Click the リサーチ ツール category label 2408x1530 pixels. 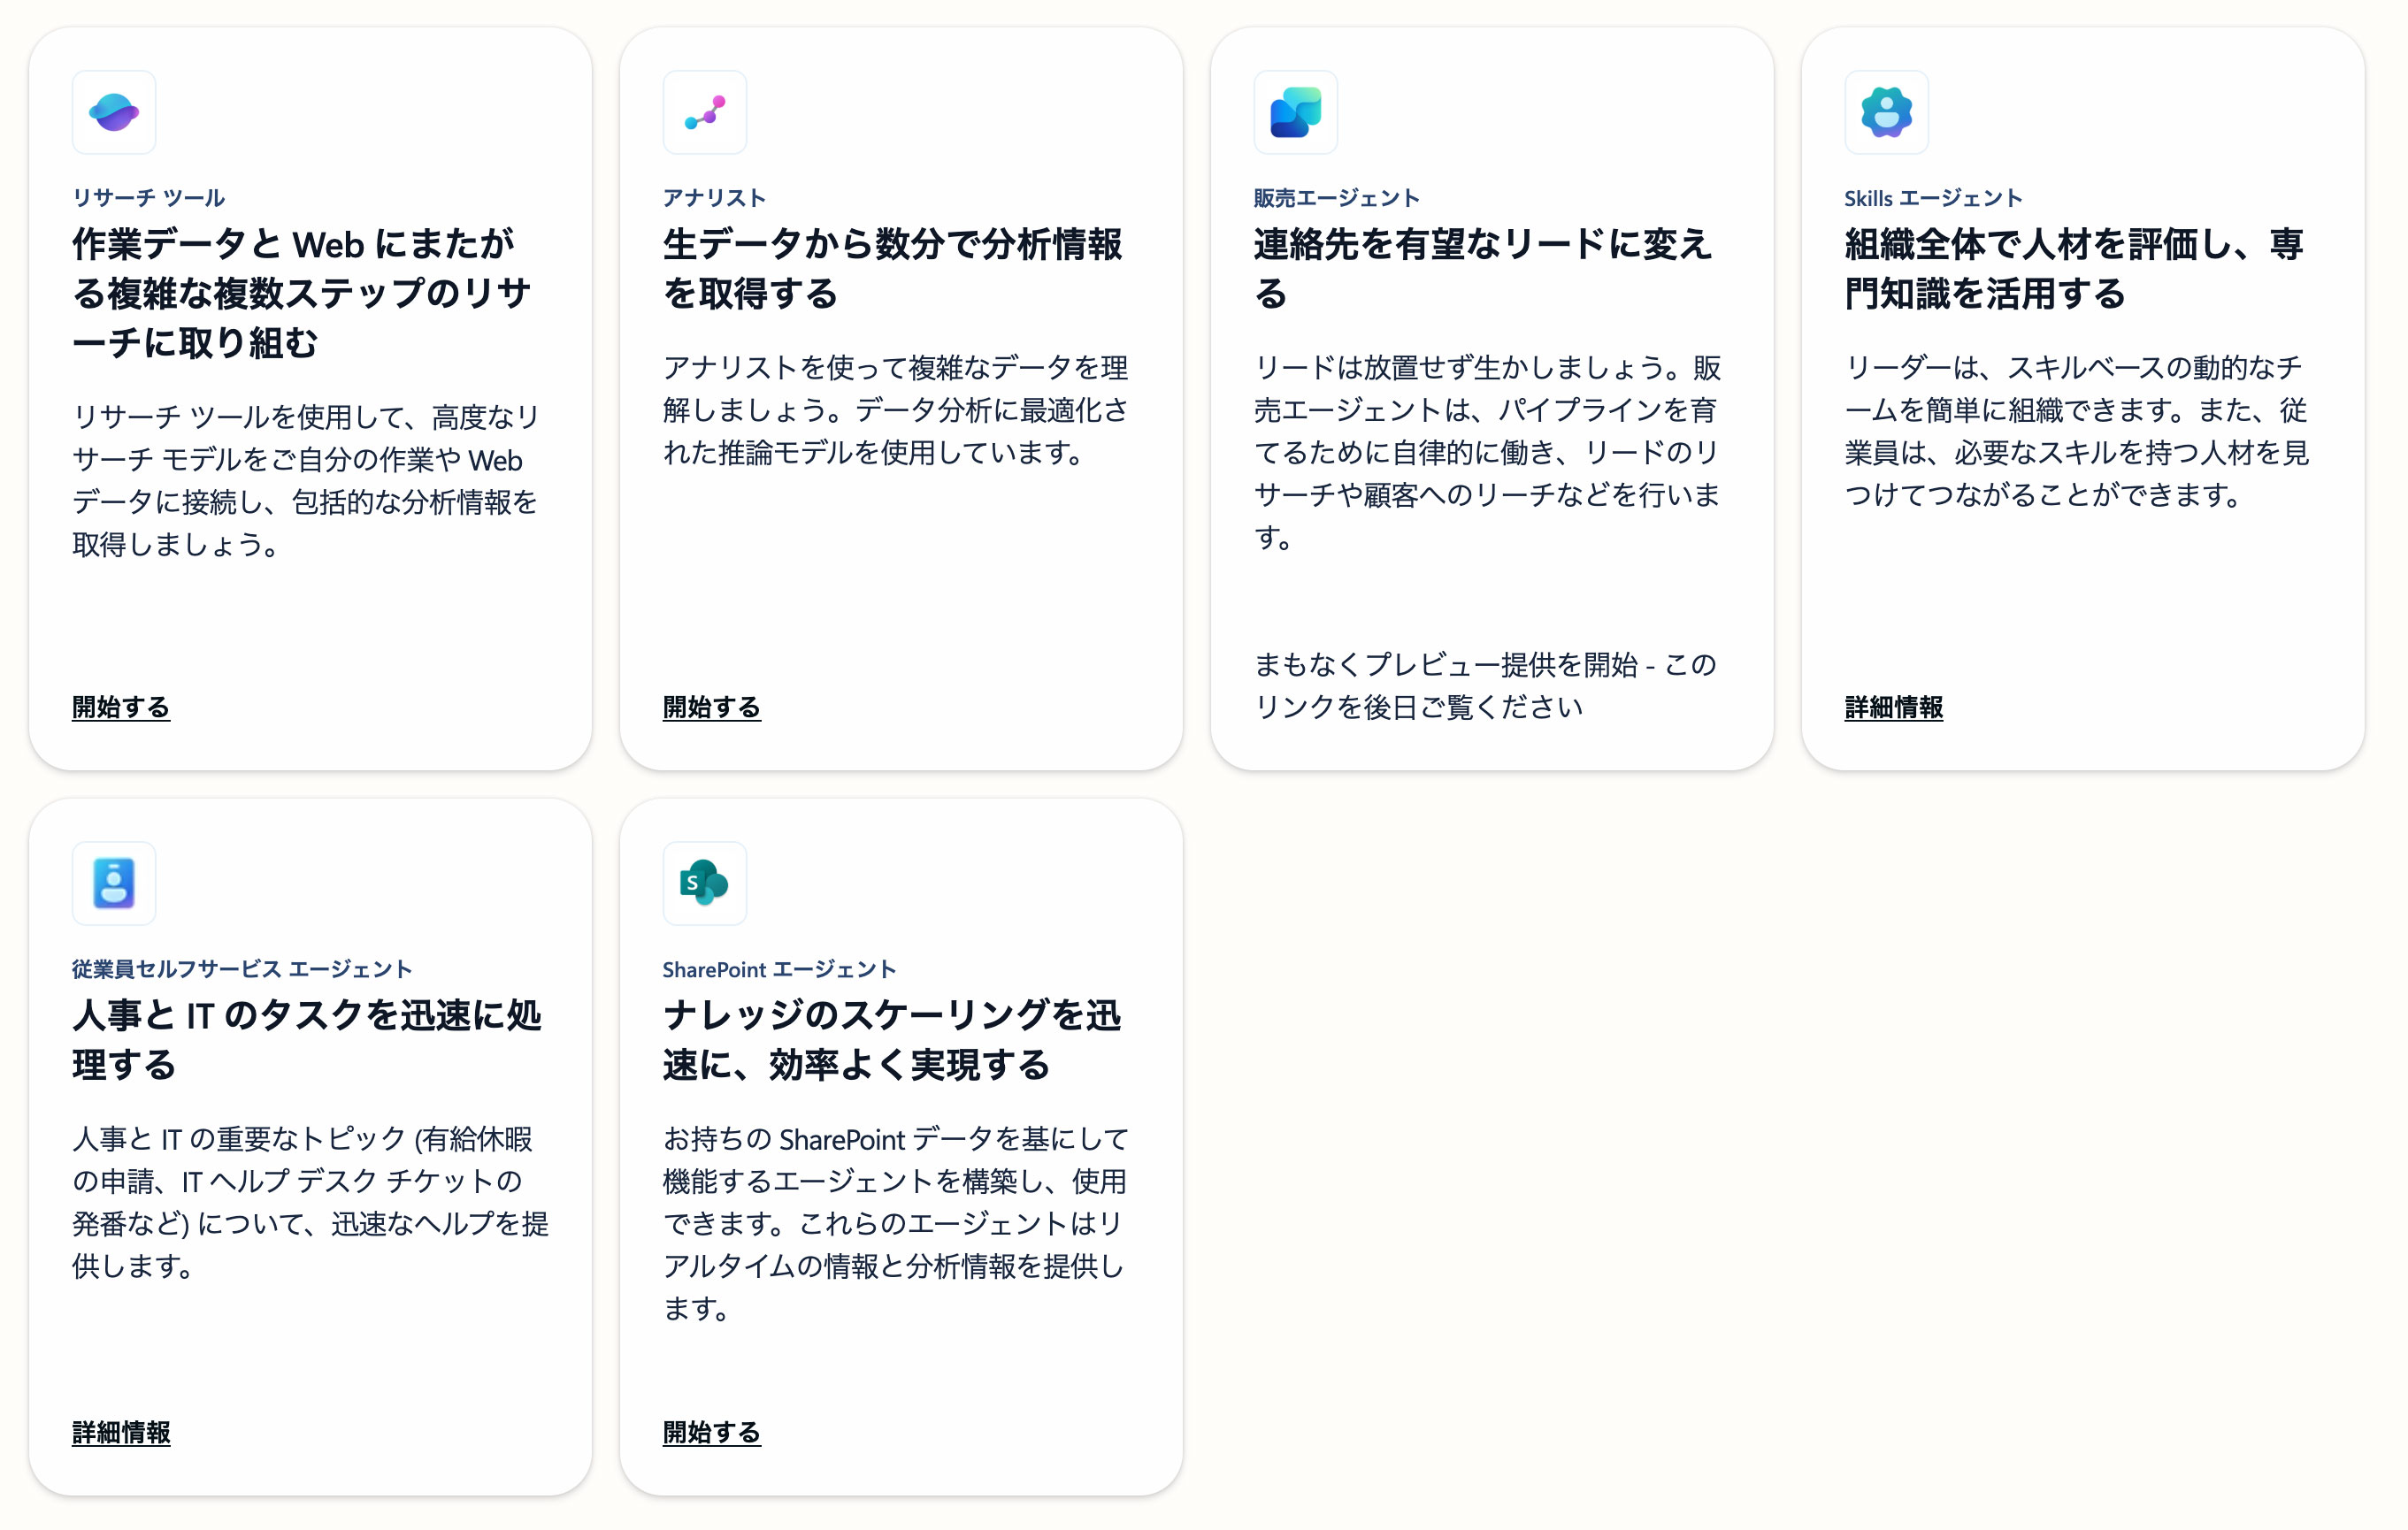tap(149, 198)
